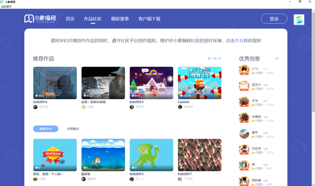This screenshot has height=186, width=315.
Task: Click the like icon showing 3052 on 自由创作4
Action: [36, 96]
